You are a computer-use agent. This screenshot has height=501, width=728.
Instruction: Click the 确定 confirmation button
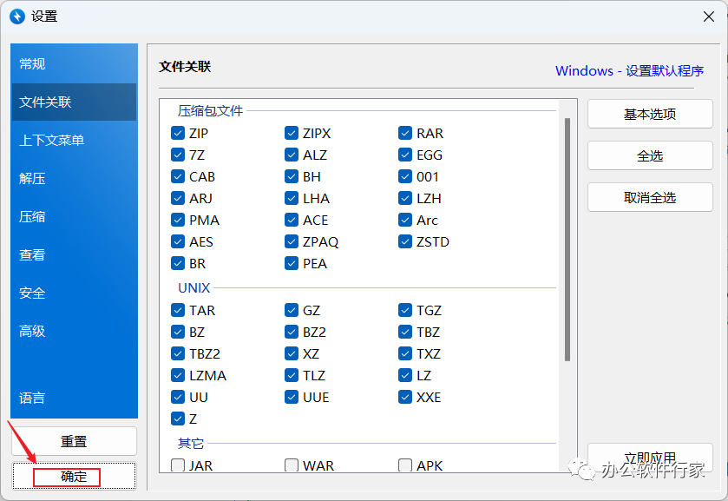pos(74,476)
